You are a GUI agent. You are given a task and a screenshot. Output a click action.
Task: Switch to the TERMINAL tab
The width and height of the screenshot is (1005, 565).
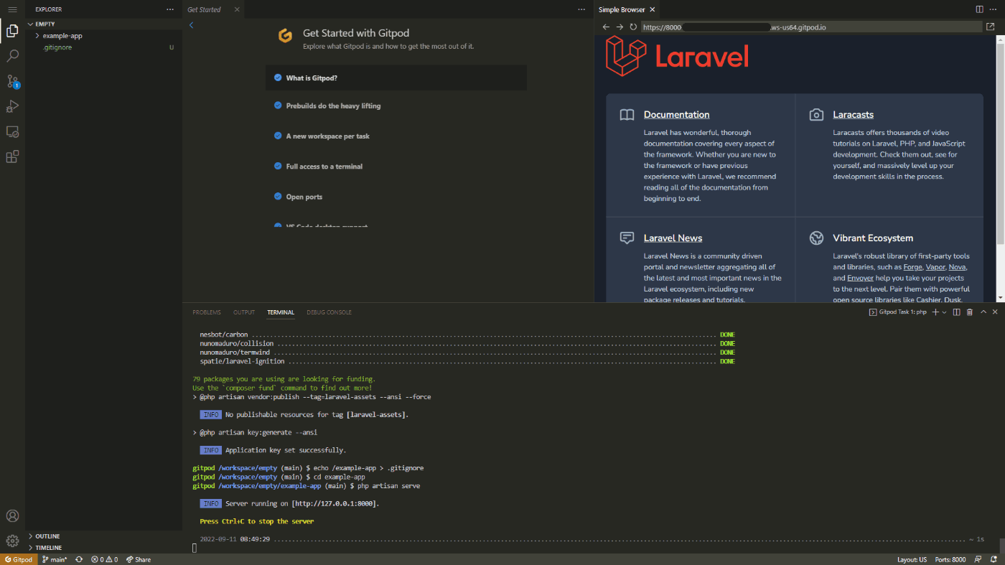click(281, 312)
